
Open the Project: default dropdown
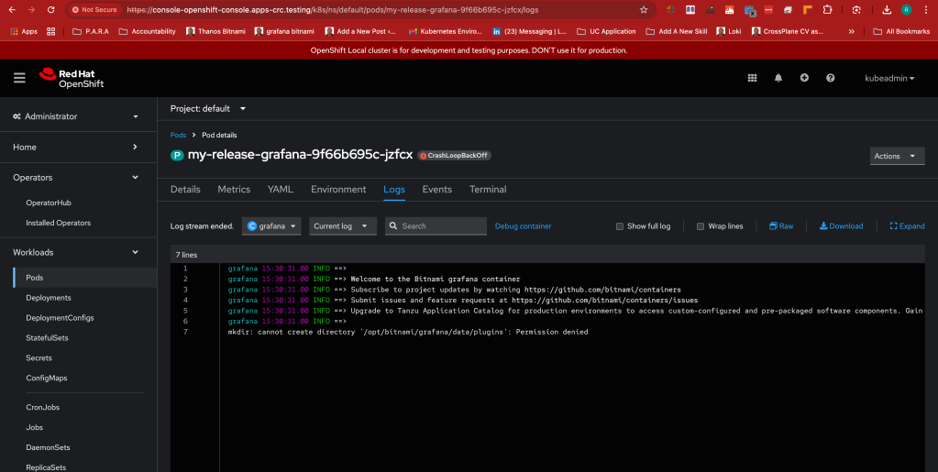click(x=208, y=108)
